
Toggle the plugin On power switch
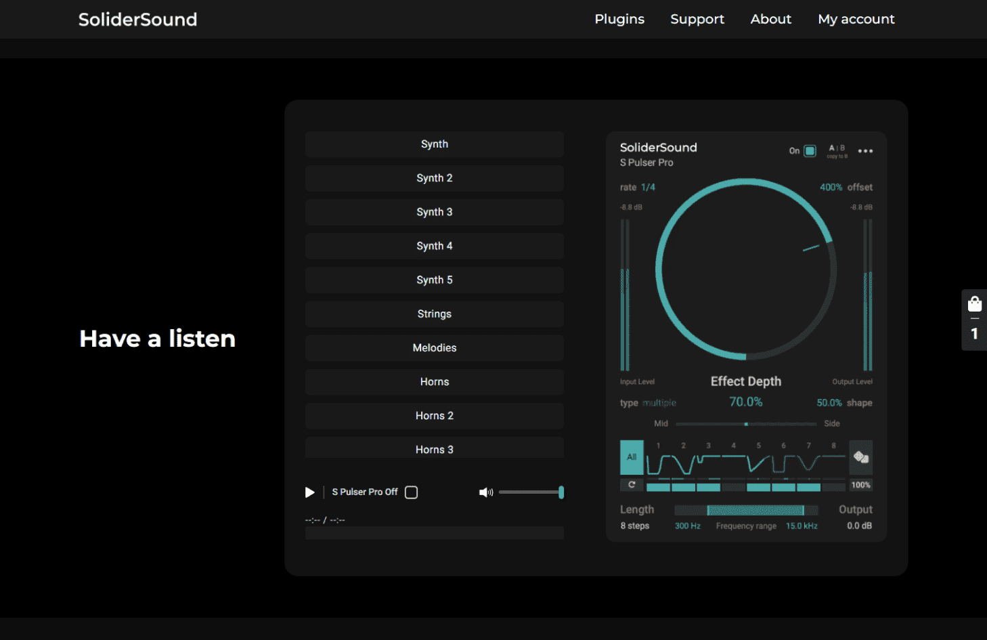[810, 151]
